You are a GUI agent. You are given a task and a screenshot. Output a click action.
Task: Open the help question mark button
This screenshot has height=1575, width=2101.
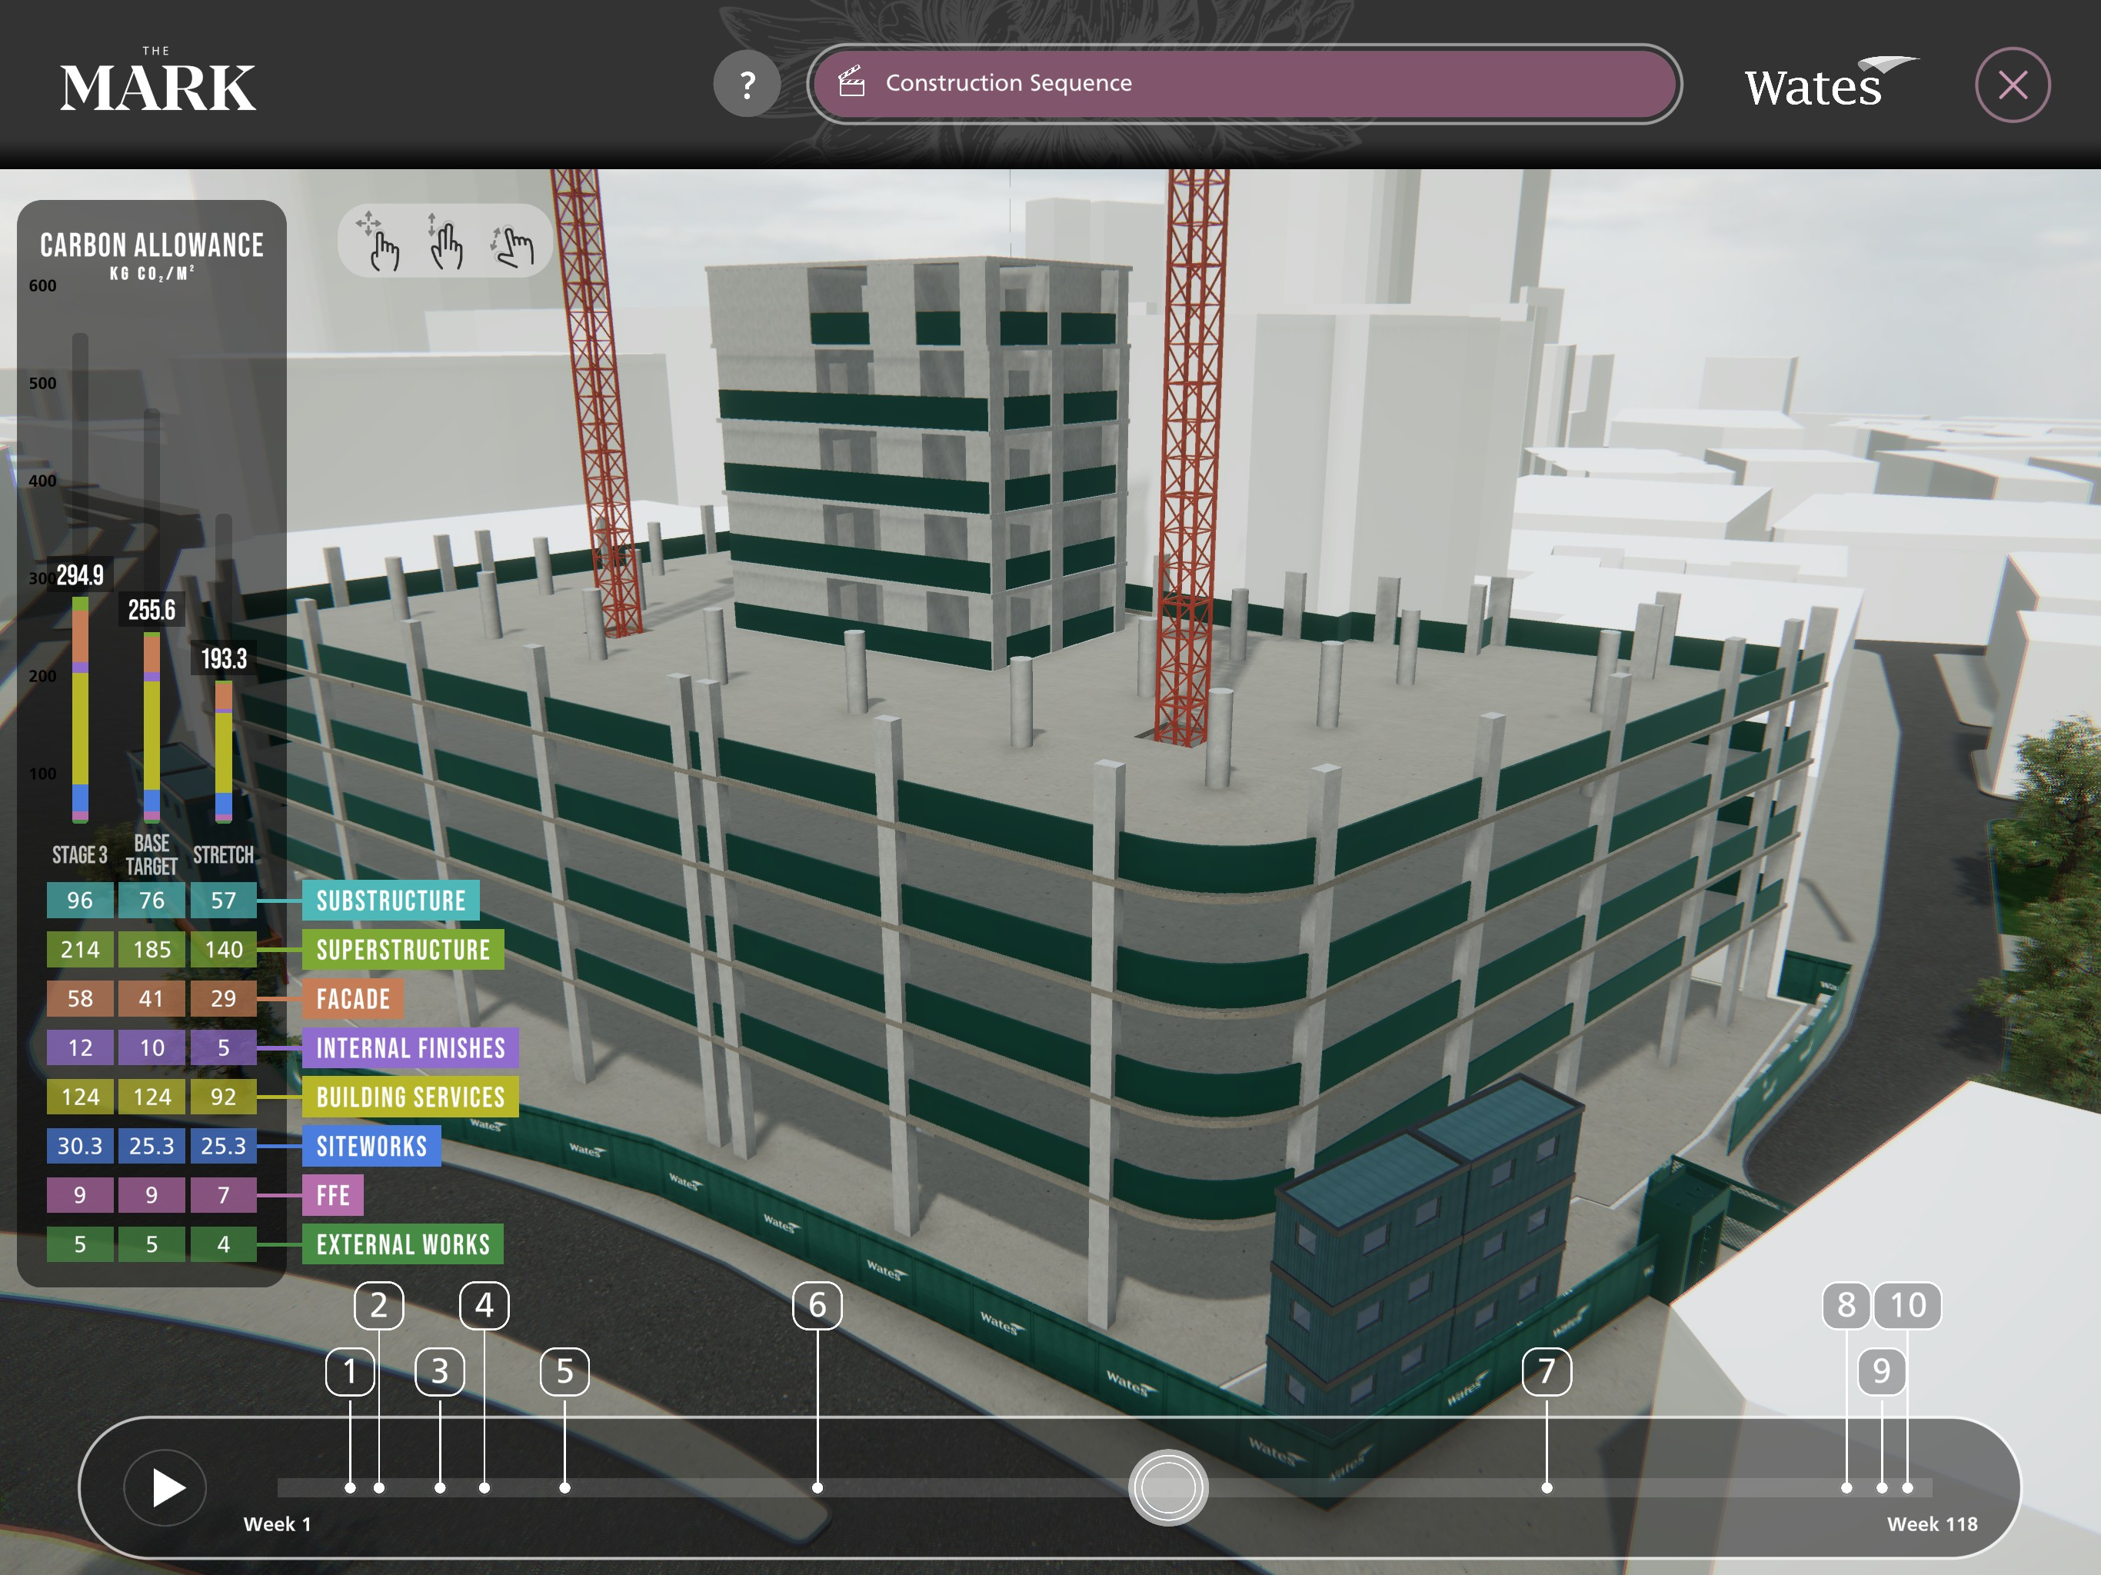tap(747, 85)
